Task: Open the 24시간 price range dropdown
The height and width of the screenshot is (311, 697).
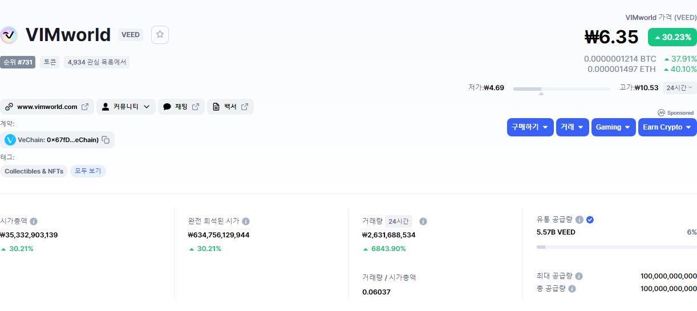Action: (x=680, y=88)
